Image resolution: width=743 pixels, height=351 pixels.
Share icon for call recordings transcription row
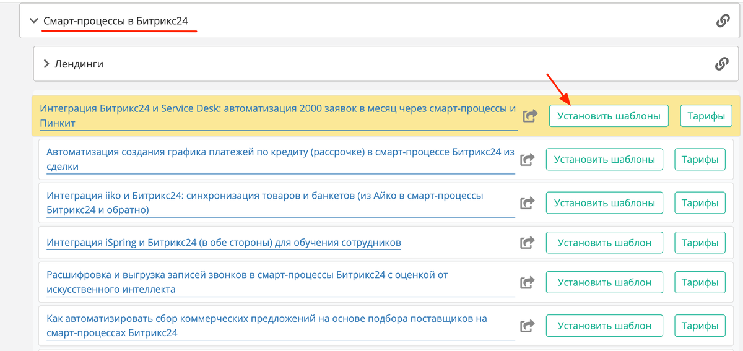527,282
